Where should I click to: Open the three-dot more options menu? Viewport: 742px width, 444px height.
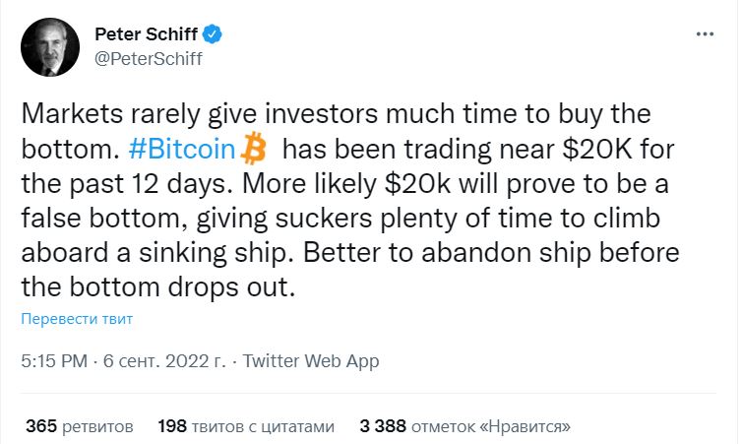click(x=705, y=34)
